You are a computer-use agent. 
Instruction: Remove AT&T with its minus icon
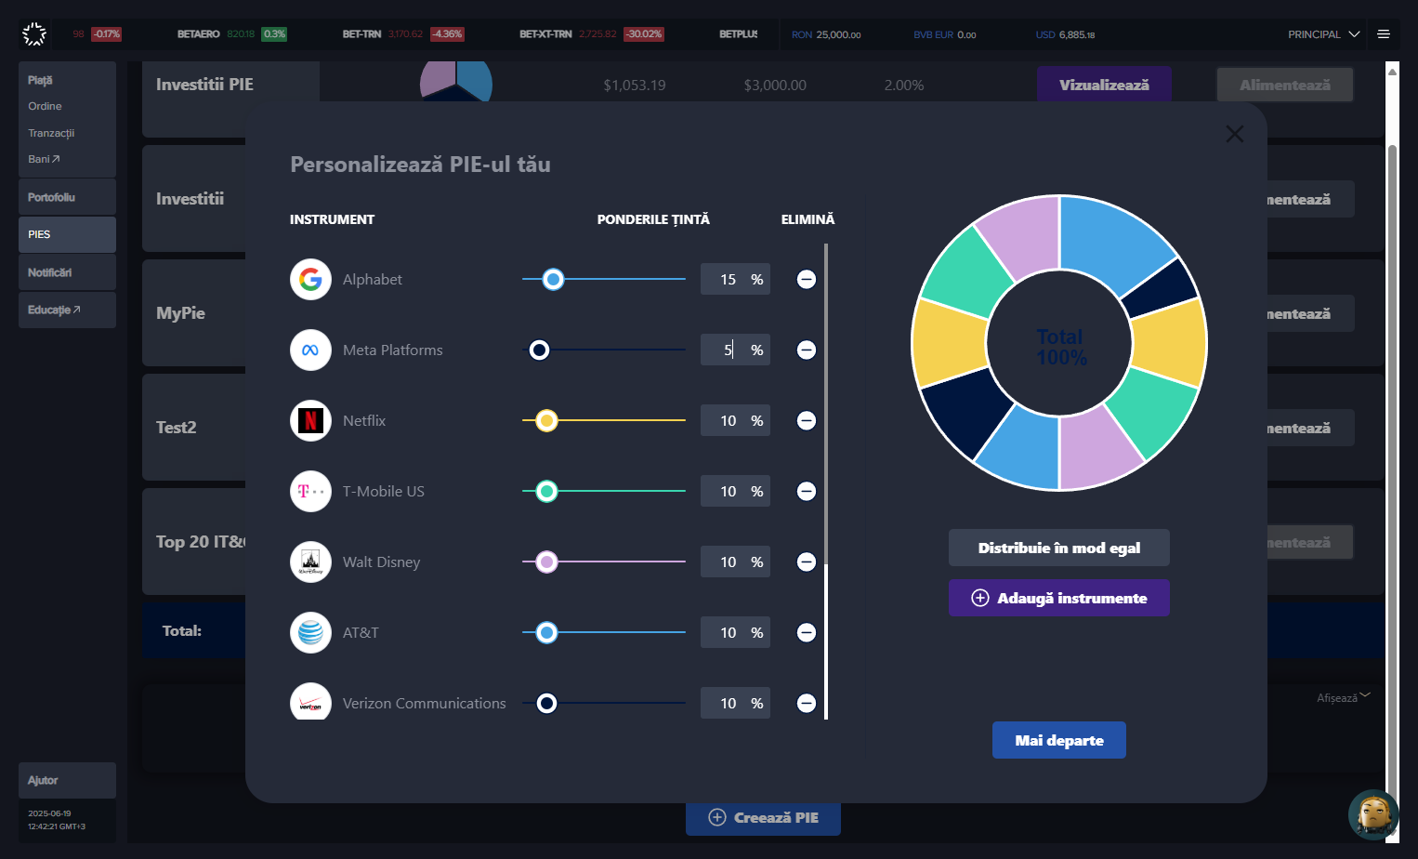tap(807, 632)
